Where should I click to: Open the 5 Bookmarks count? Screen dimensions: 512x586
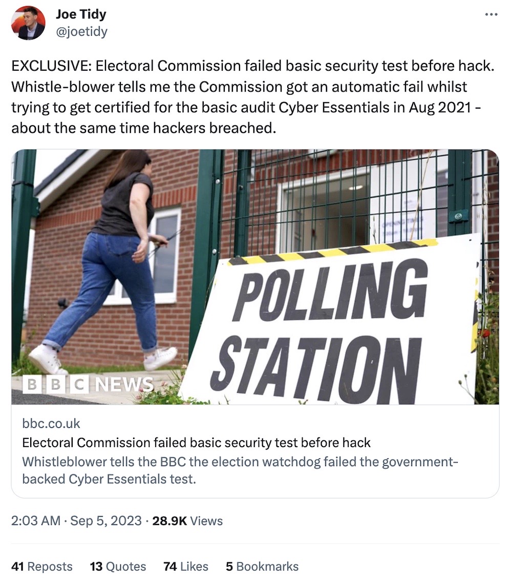(x=262, y=567)
